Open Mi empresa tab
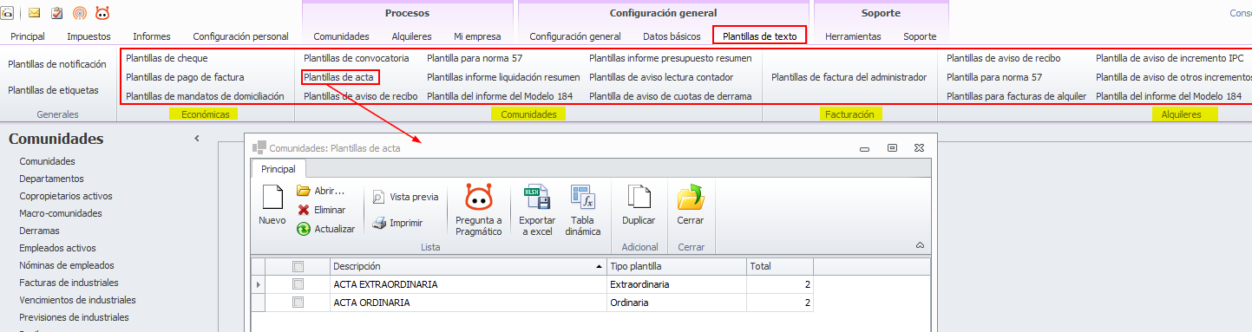 477,36
